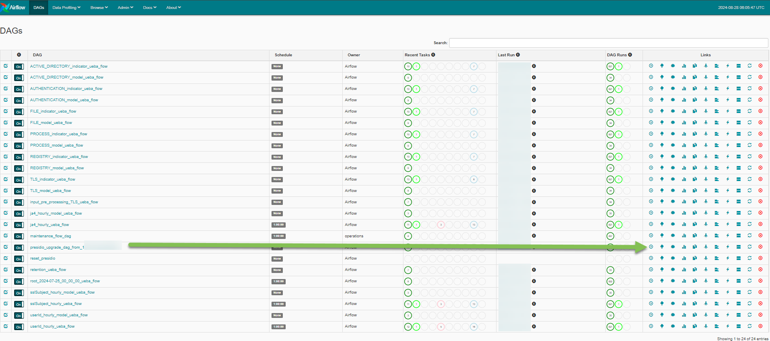Click edit icon for AUTHENTICATION_indicator_ueba_flow
The width and height of the screenshot is (770, 341).
coord(6,88)
